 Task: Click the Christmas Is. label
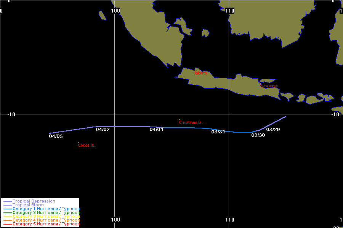coord(191,122)
